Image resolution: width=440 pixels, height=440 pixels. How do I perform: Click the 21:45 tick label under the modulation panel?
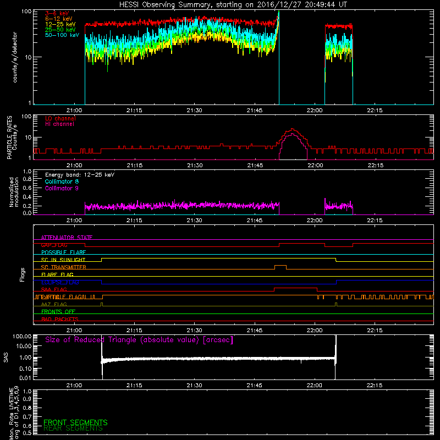pyautogui.click(x=255, y=221)
